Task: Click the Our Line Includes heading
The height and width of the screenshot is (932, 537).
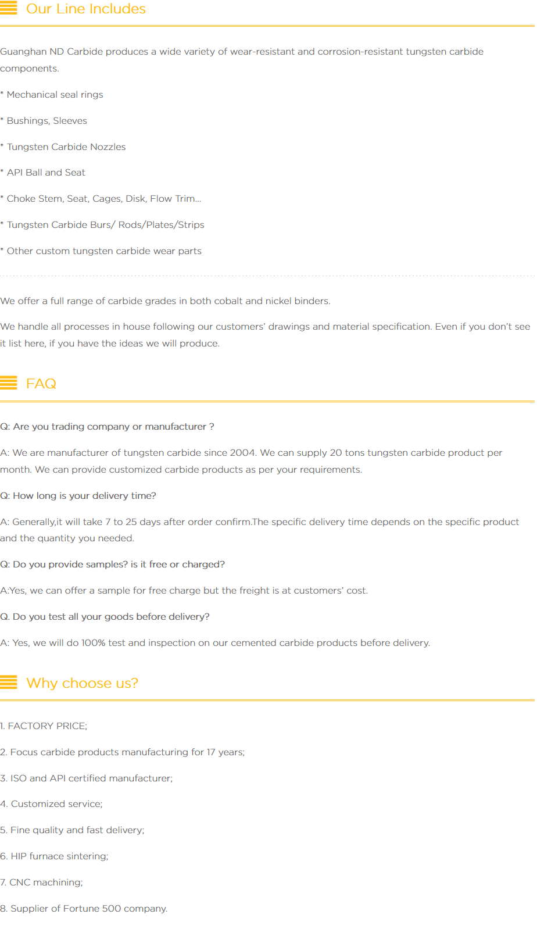Action: [86, 9]
